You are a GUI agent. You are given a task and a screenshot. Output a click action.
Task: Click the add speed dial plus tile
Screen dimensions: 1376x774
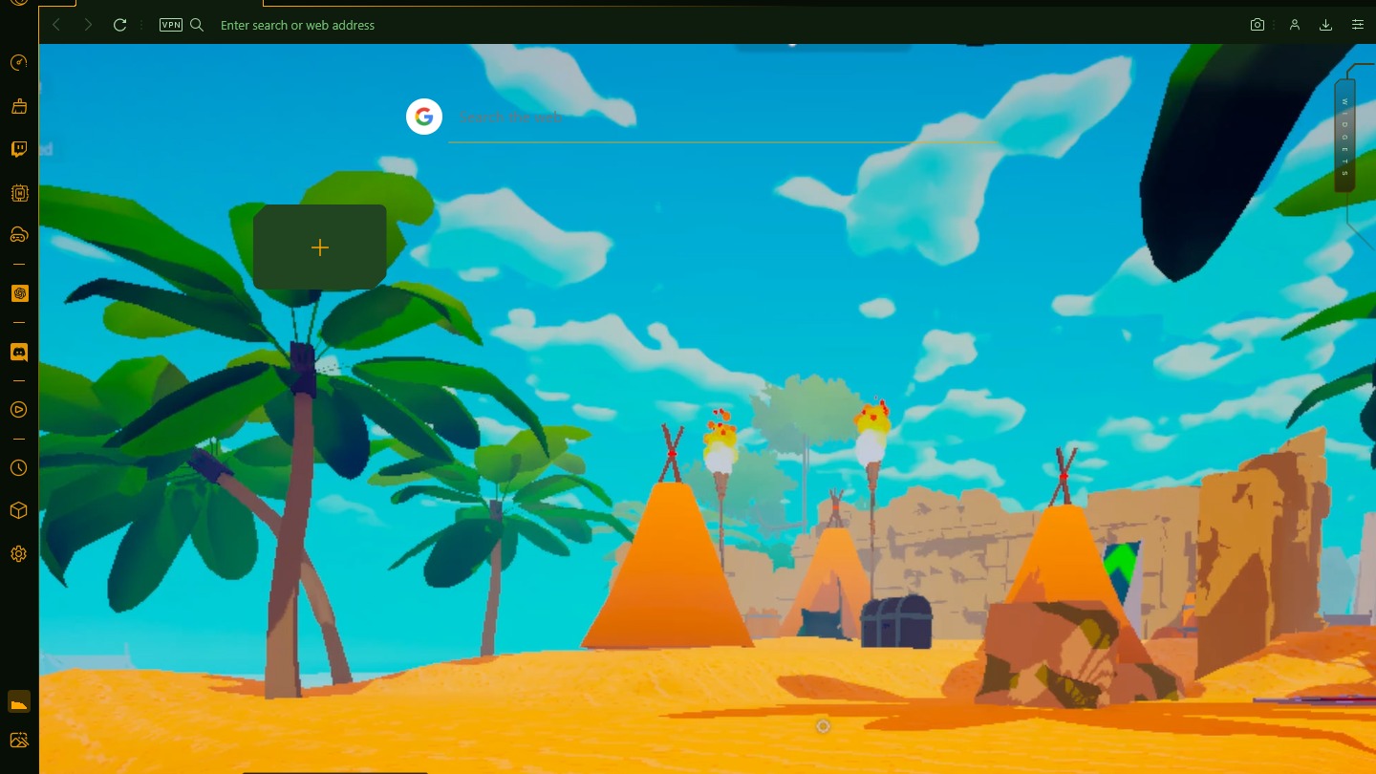point(319,247)
